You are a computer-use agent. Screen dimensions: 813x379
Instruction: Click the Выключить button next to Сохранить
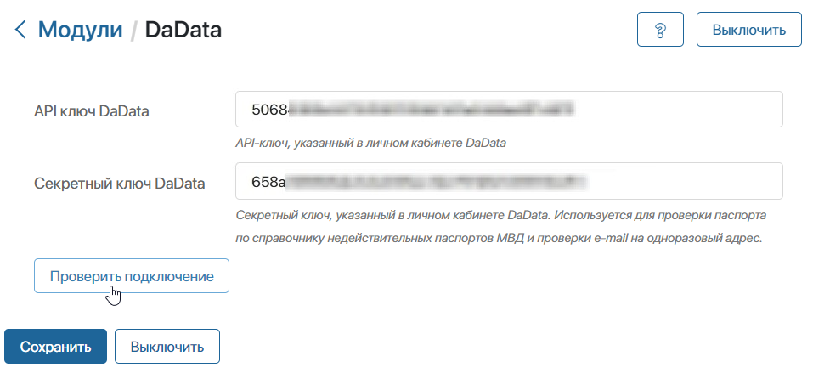pyautogui.click(x=167, y=347)
